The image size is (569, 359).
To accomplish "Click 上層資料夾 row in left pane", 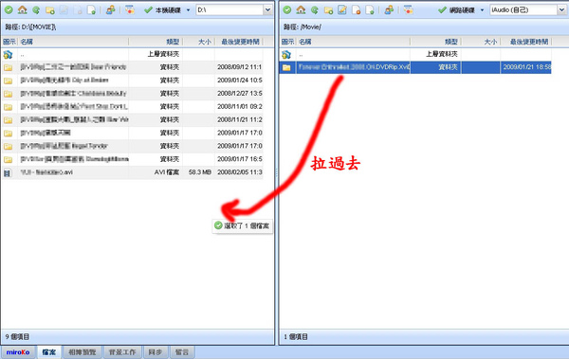I will pyautogui.click(x=133, y=54).
